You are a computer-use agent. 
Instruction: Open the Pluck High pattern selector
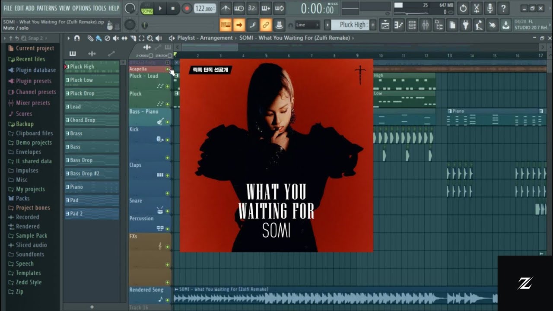pos(351,25)
